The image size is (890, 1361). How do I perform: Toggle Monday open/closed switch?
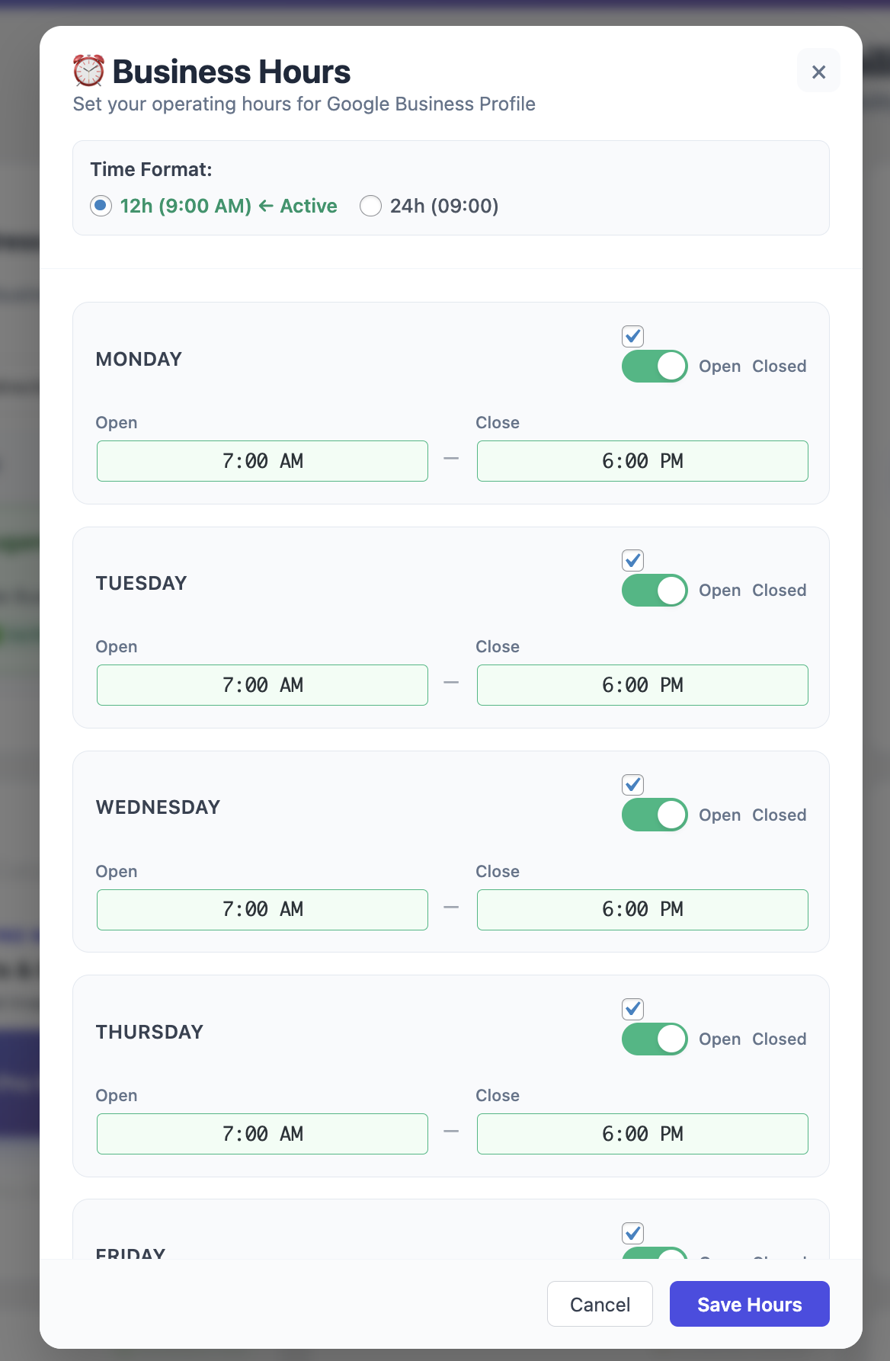pos(654,366)
